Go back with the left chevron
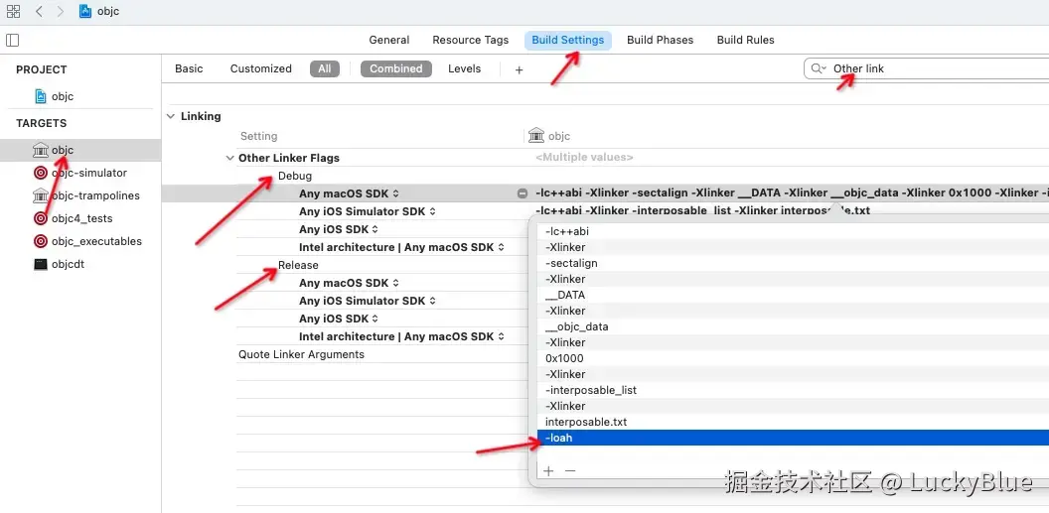Viewport: 1049px width, 513px height. pos(39,11)
